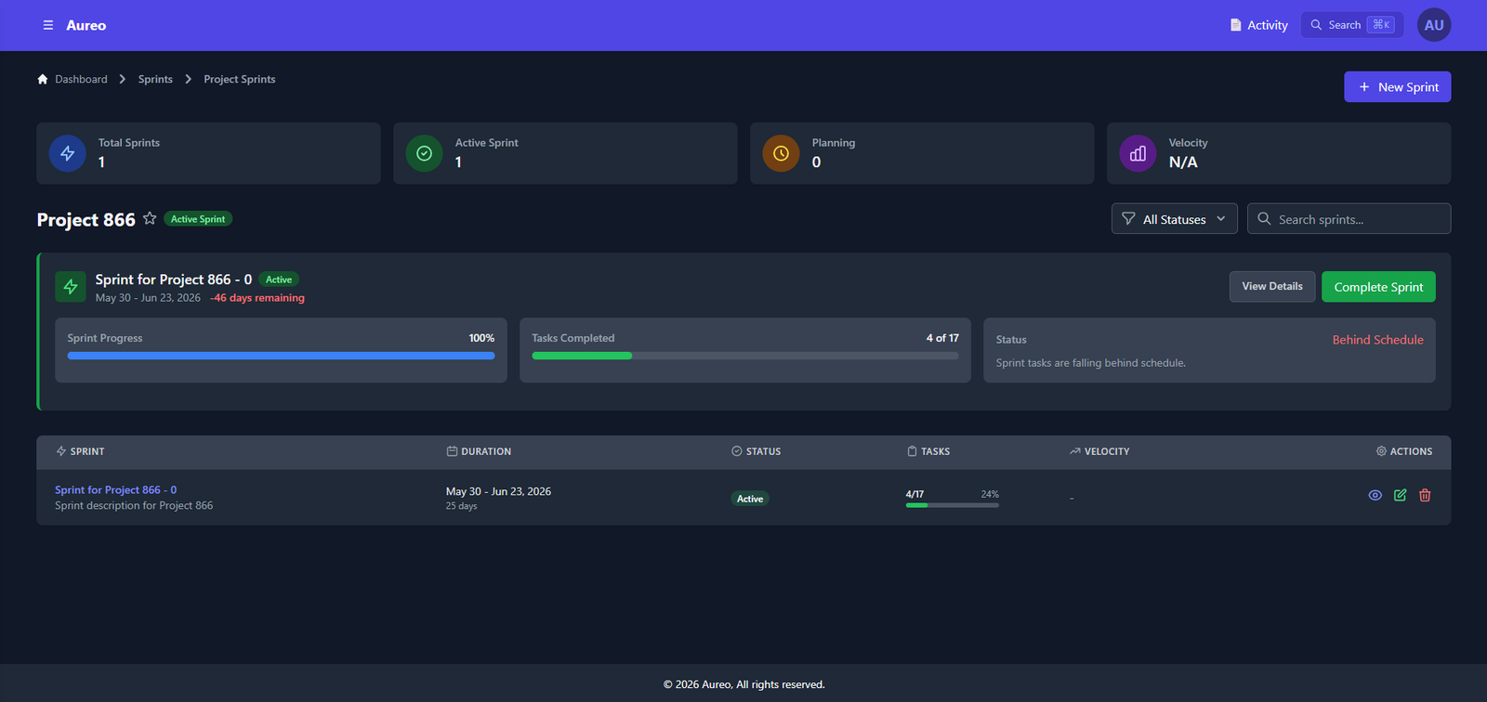Click Project Sprints breadcrumb
The width and height of the screenshot is (1487, 702).
(x=240, y=79)
